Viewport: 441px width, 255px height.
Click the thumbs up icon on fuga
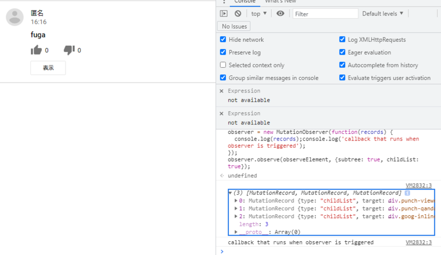pyautogui.click(x=36, y=50)
